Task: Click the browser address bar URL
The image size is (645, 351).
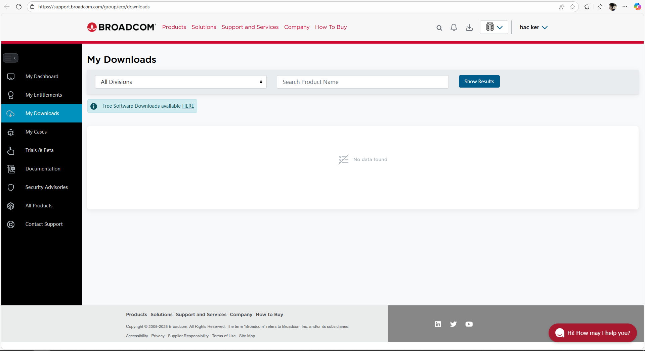Action: click(94, 7)
